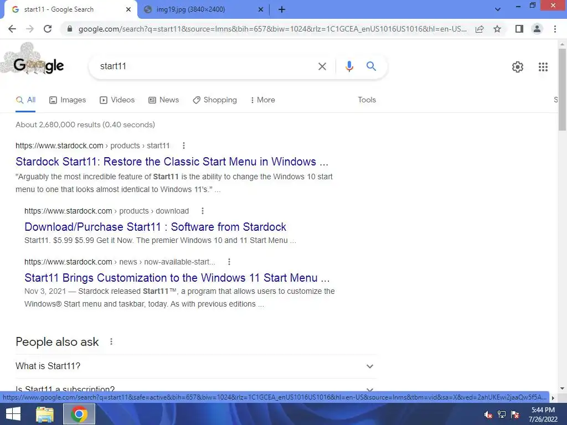Open Google quick settings gear
The image size is (567, 425).
518,67
